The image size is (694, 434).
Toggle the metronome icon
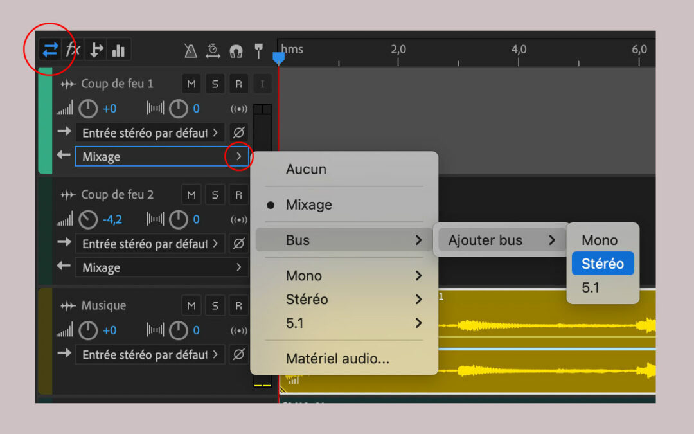tap(191, 50)
